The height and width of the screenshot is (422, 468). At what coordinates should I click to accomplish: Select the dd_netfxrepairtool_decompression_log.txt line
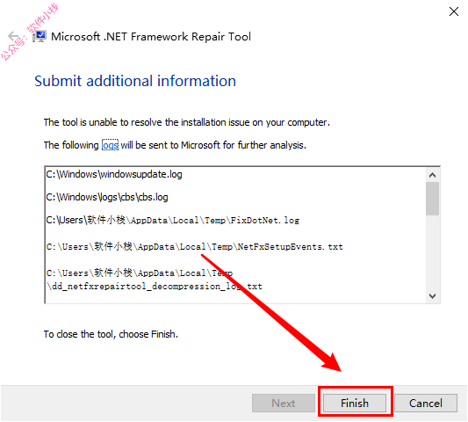(155, 280)
